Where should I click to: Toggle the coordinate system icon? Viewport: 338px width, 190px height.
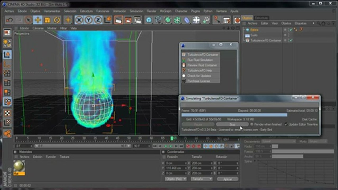107,20
